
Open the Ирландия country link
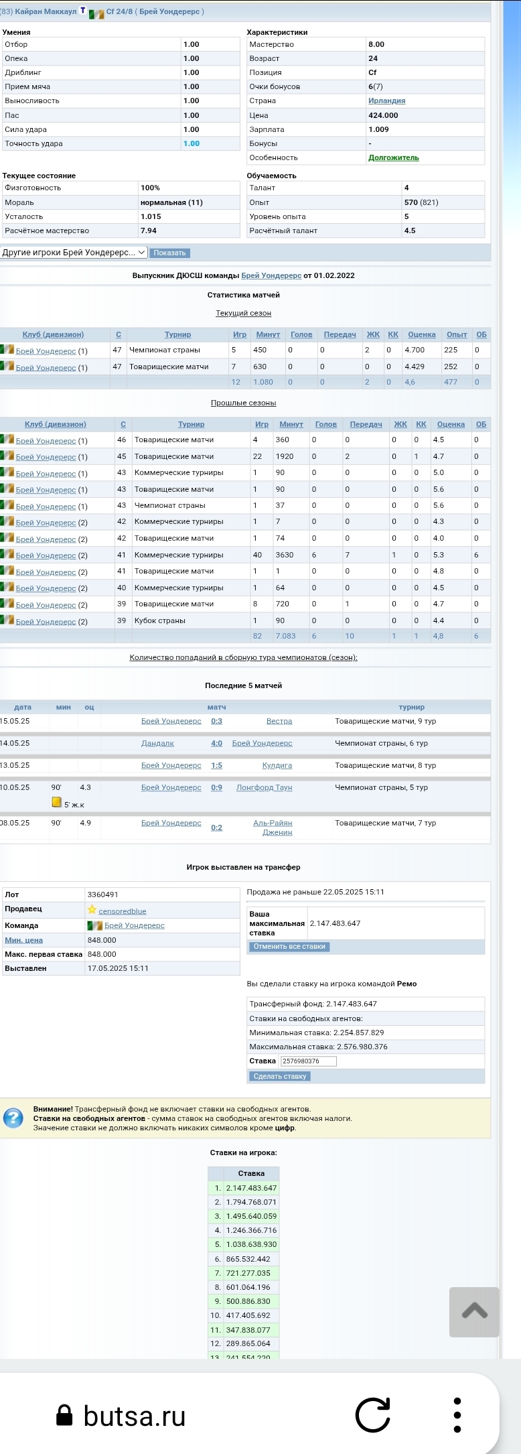(x=386, y=101)
